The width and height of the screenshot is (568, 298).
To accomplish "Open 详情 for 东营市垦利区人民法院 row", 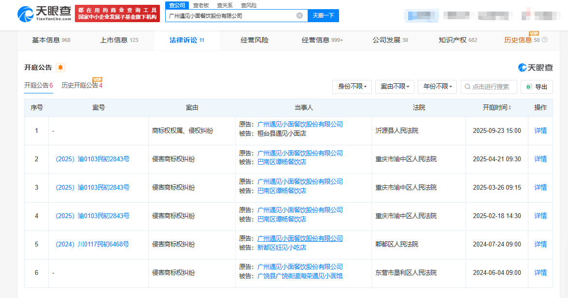I will coord(540,272).
